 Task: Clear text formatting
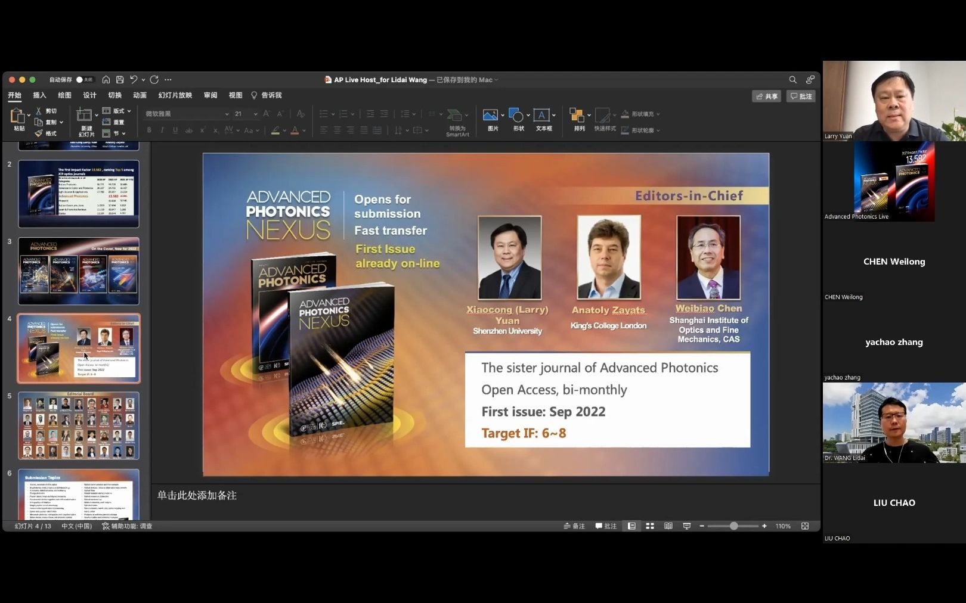(x=301, y=114)
